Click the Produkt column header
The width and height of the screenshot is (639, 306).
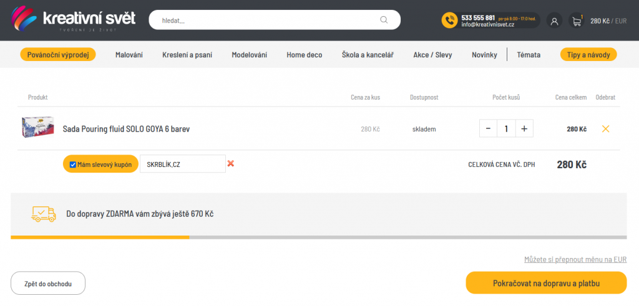tap(38, 97)
